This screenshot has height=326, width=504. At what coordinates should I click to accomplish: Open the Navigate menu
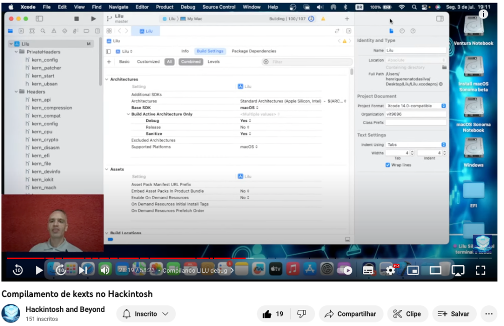(x=118, y=7)
